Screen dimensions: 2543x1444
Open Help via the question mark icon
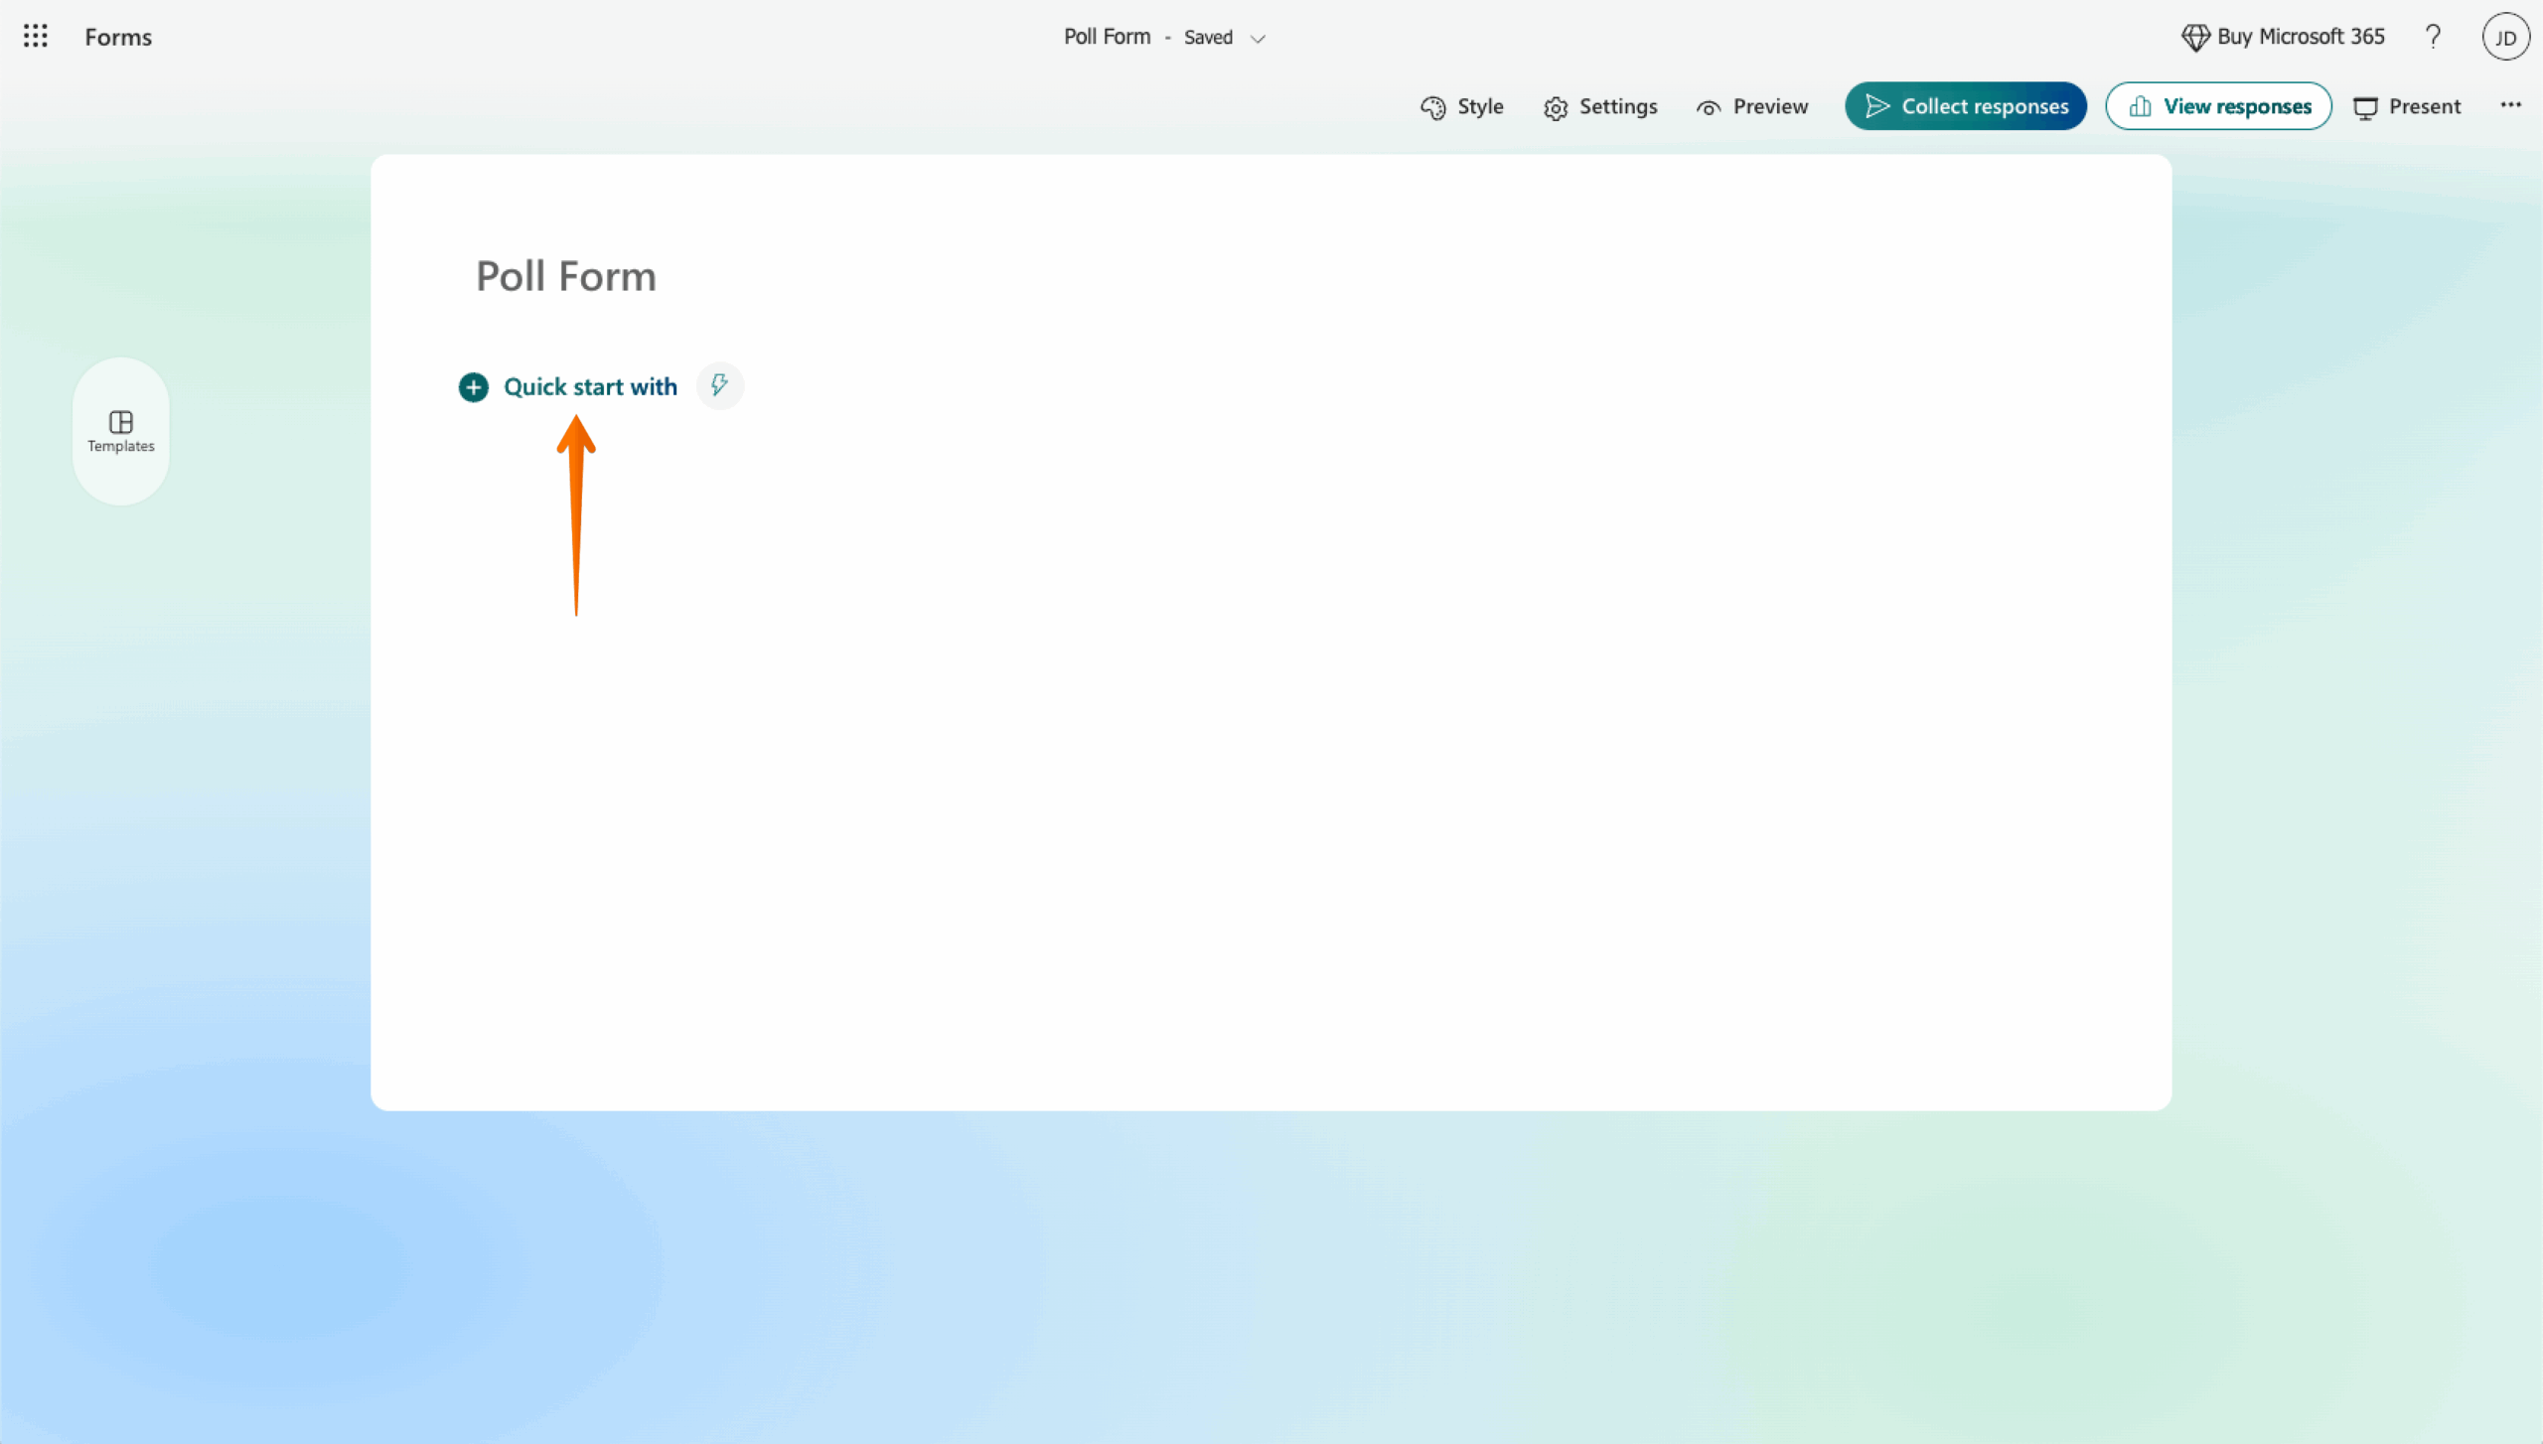[x=2433, y=37]
